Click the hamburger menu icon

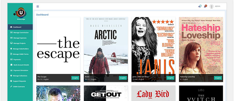click(x=38, y=6)
